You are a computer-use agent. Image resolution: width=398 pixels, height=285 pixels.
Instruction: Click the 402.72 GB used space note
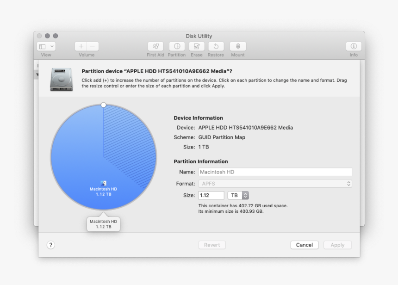coord(243,205)
